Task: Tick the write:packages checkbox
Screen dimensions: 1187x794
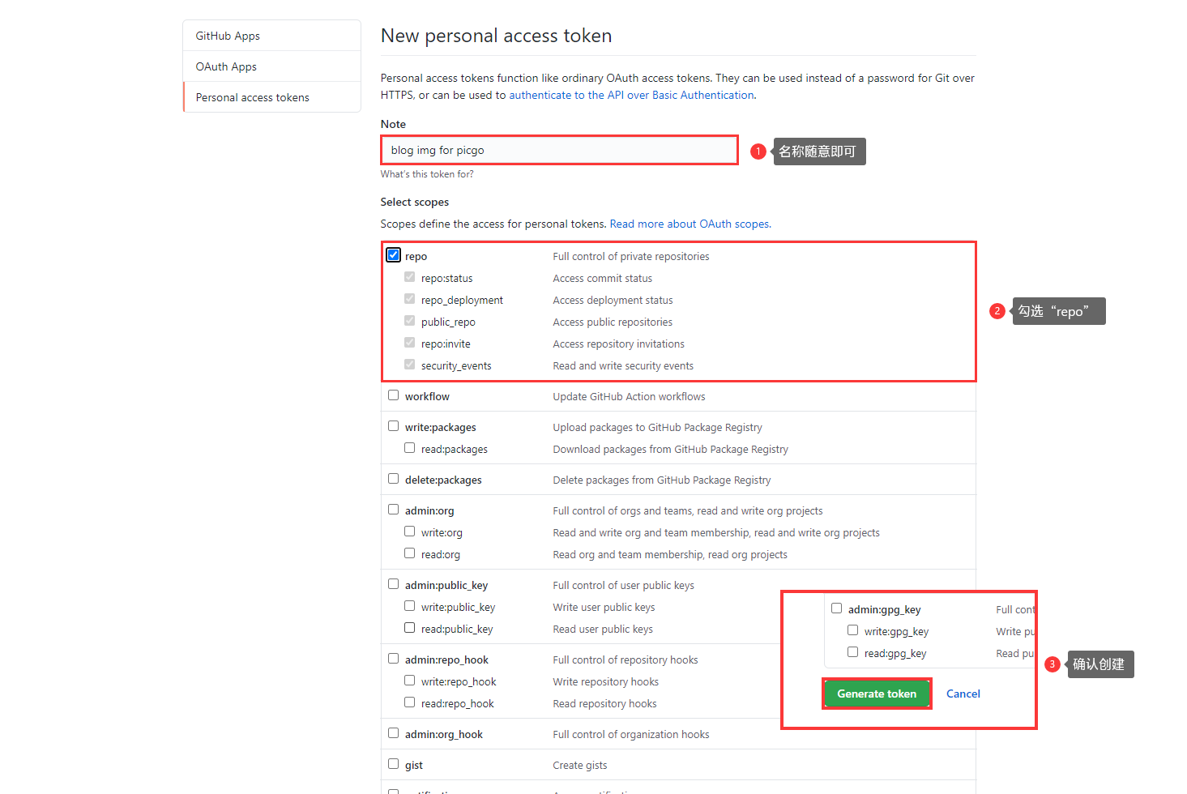Action: (394, 426)
